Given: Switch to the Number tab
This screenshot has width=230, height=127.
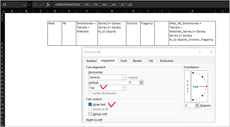Looking at the screenshot, I should click(x=91, y=61).
